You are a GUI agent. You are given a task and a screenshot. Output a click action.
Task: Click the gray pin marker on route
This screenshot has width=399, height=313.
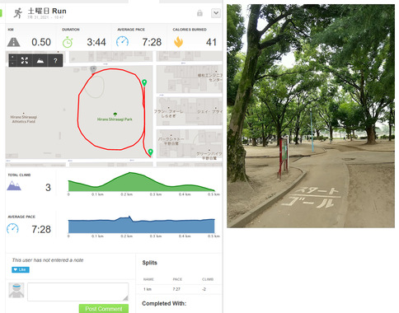click(93, 69)
